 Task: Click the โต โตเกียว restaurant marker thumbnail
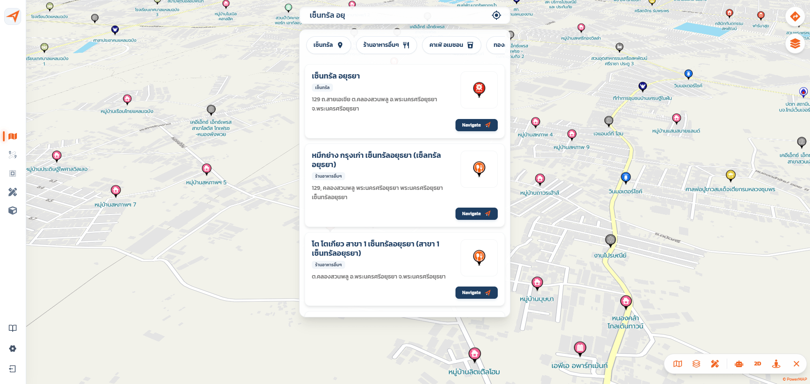coord(479,258)
